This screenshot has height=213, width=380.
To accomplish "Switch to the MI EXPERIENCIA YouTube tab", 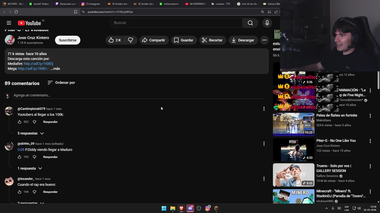I will coord(195,4).
